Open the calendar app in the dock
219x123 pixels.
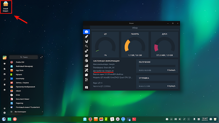pyautogui.click(x=112, y=119)
